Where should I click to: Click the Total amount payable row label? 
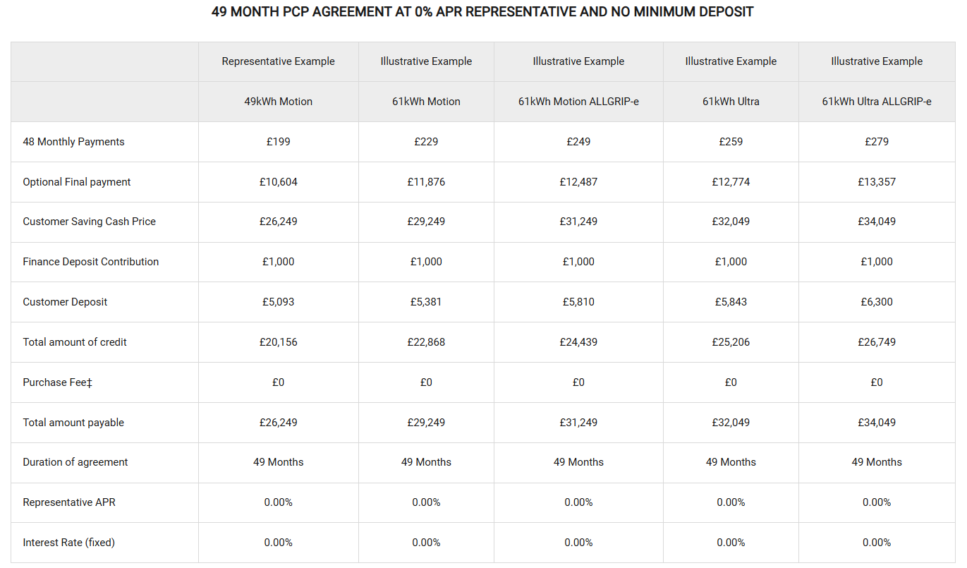[x=73, y=423]
